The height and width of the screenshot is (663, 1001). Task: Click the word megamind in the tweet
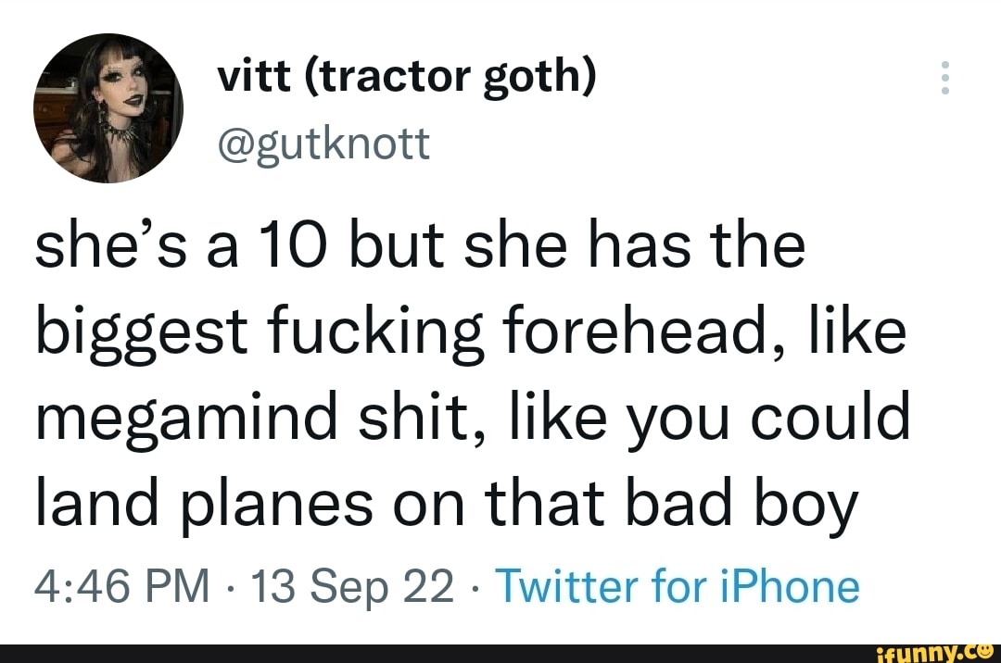176,415
